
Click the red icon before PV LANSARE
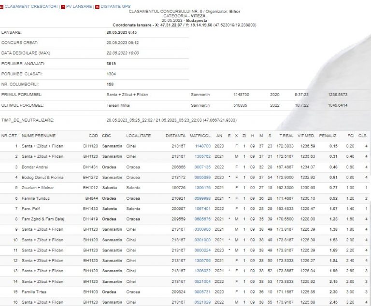[x=63, y=7]
